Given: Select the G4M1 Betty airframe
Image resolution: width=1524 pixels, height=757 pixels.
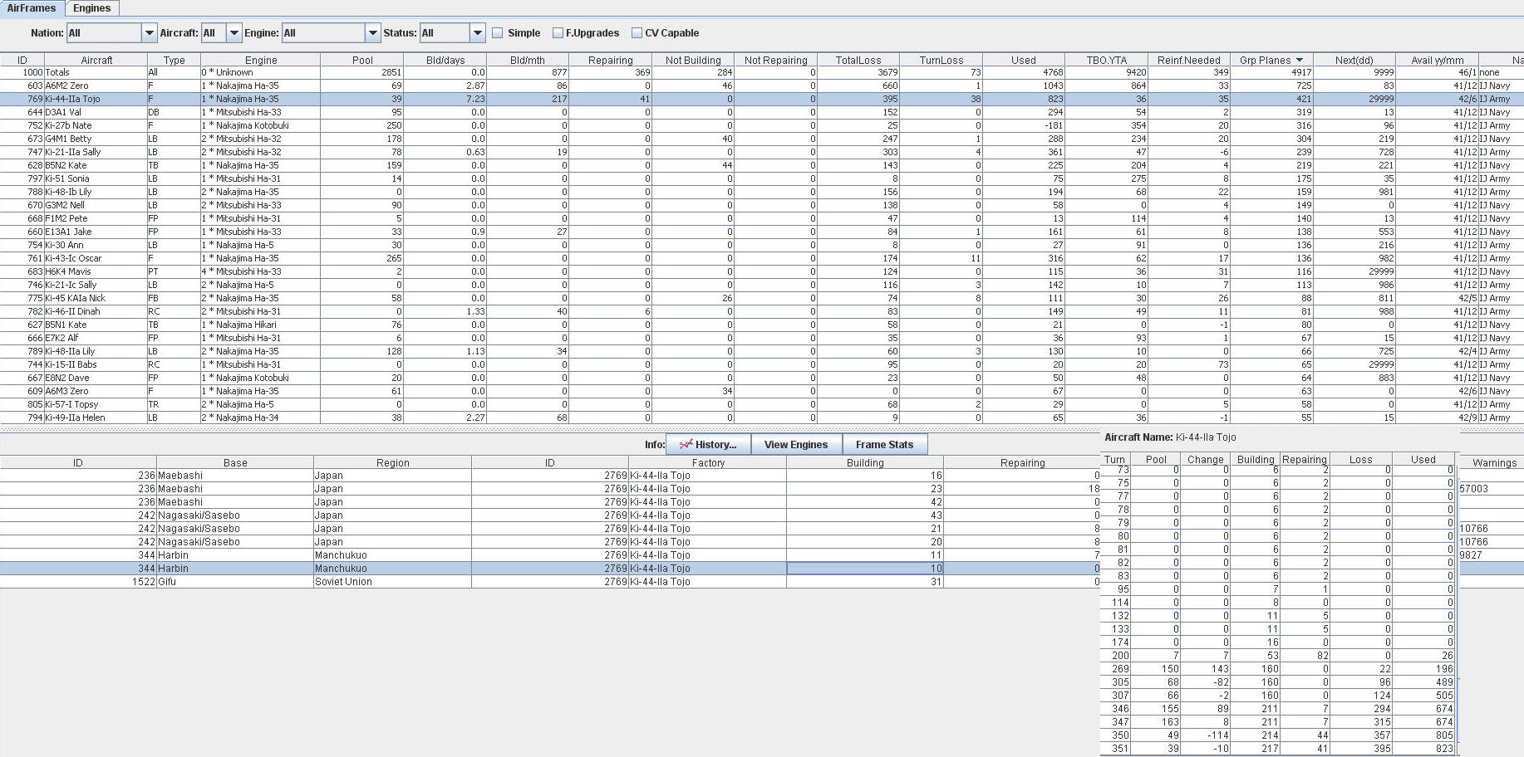Looking at the screenshot, I should tap(762, 139).
